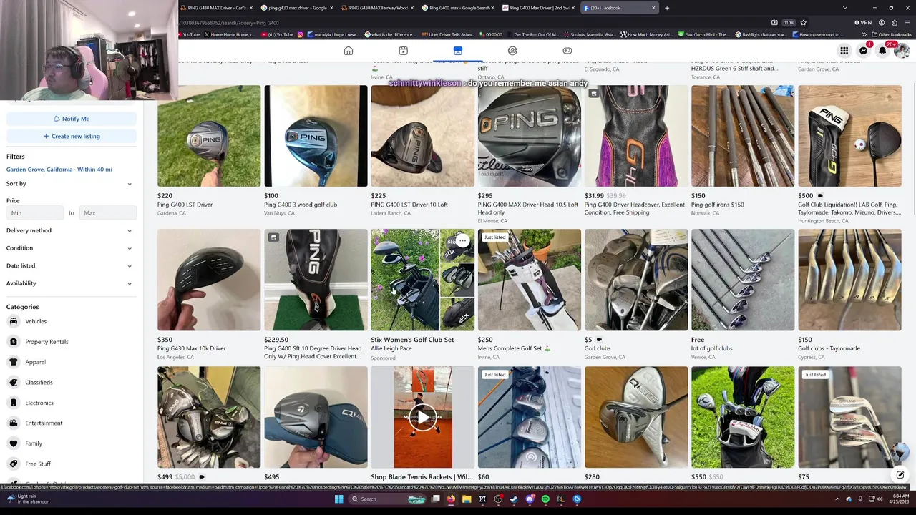Click the Family category icon

click(14, 443)
